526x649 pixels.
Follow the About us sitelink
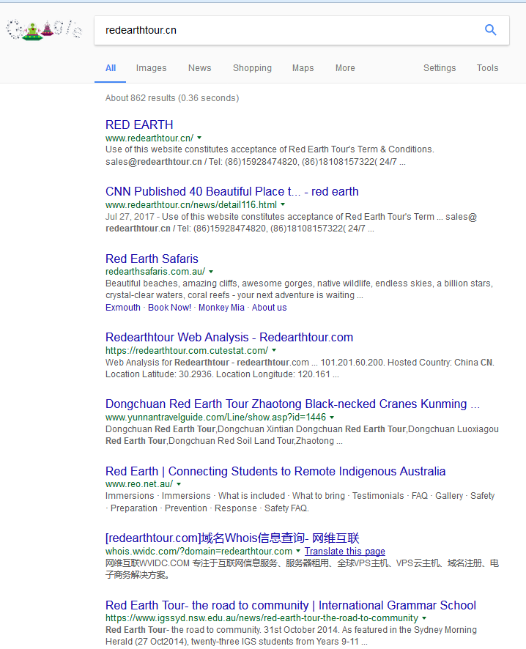270,308
